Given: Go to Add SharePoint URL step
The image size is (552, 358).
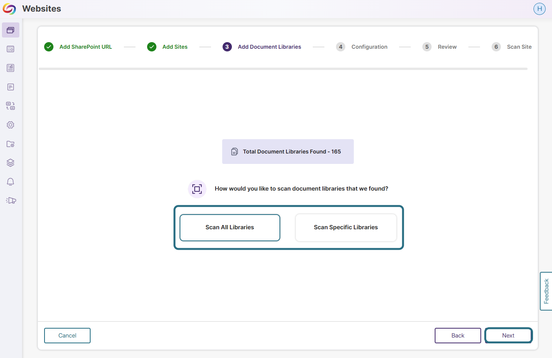Looking at the screenshot, I should pyautogui.click(x=86, y=47).
